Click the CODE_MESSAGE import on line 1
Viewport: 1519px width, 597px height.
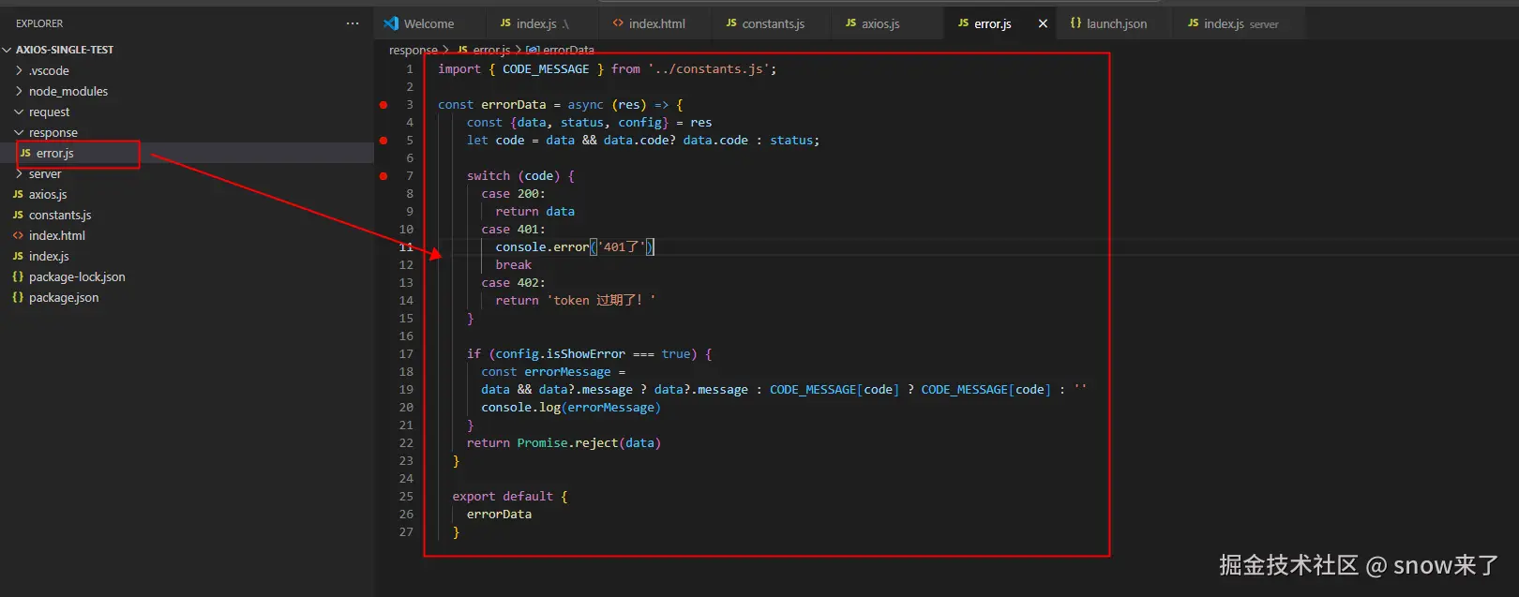[546, 69]
